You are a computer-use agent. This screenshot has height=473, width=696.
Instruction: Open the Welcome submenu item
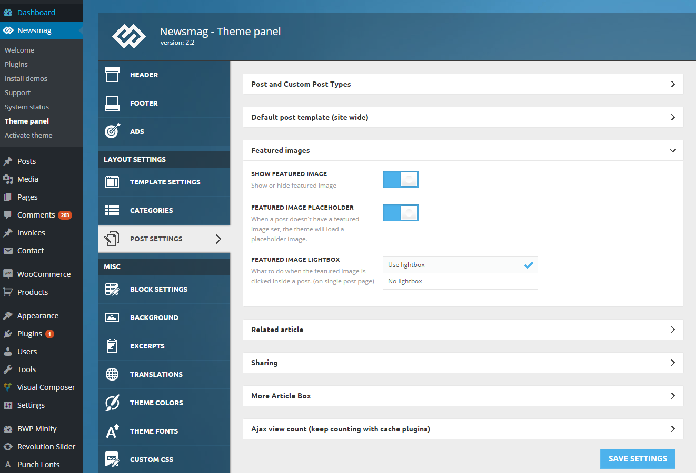click(x=19, y=50)
